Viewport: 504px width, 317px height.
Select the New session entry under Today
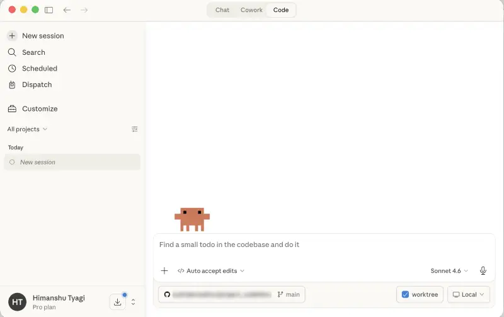(72, 162)
